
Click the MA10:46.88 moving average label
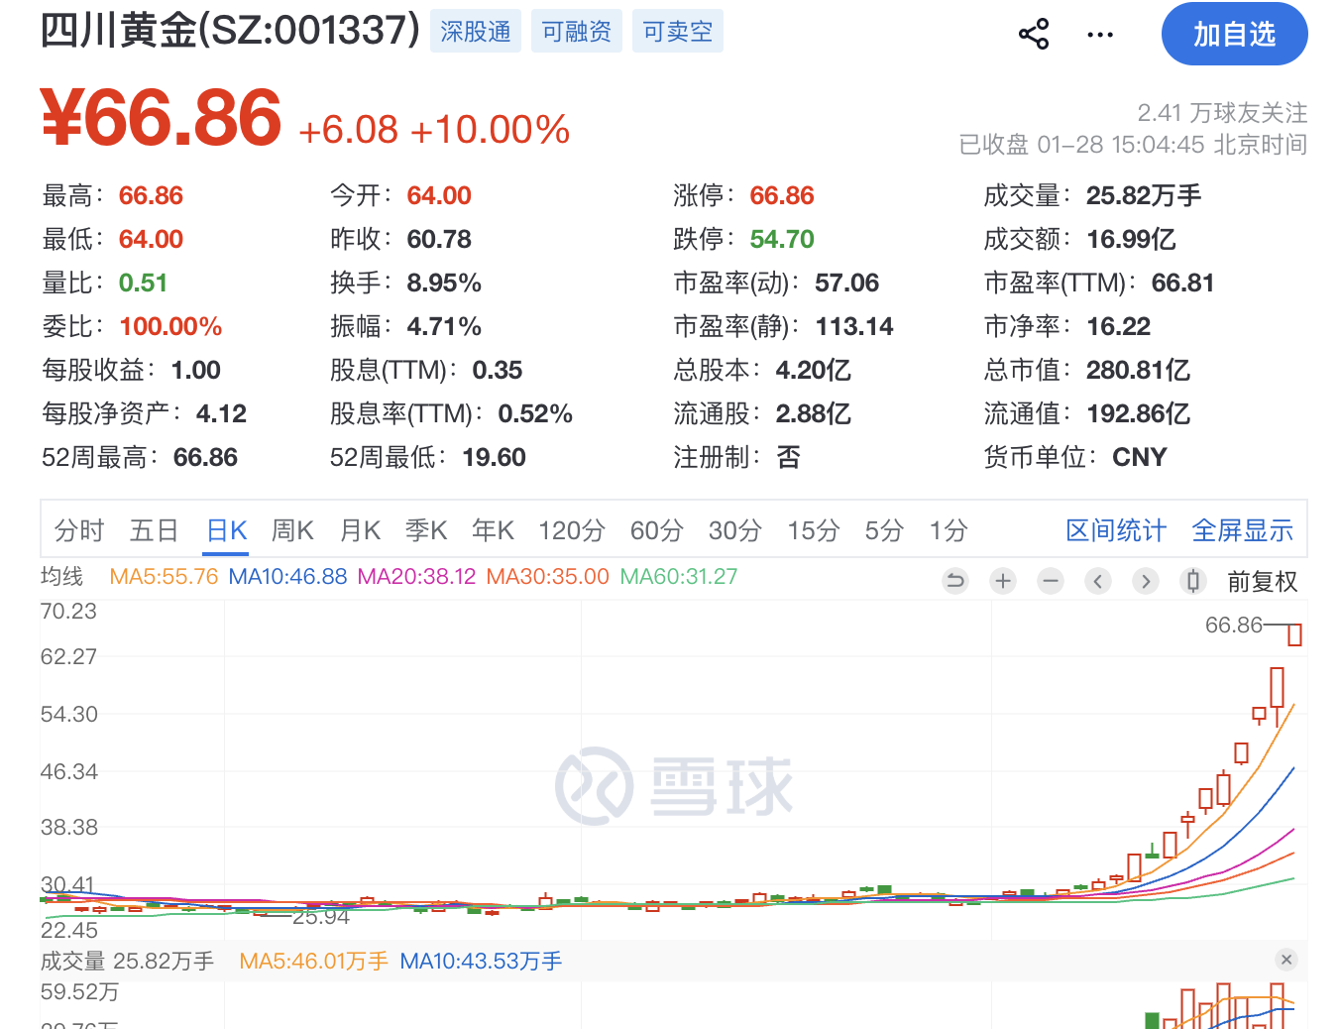pos(287,577)
